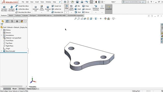This screenshot has width=163, height=92.
Task: Expand the History tree node
Action: pos(1,30)
